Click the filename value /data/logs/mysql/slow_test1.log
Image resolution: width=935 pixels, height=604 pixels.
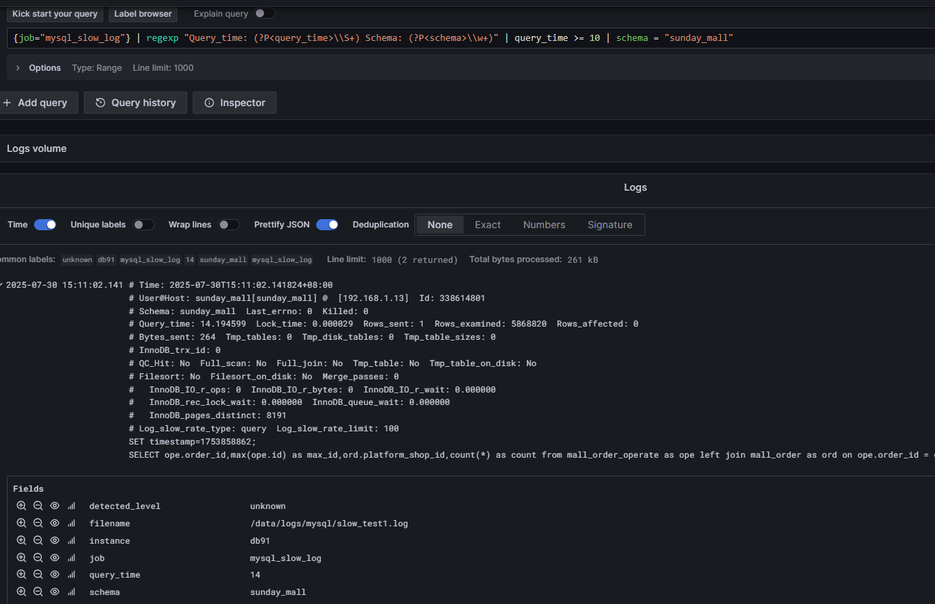coord(329,524)
